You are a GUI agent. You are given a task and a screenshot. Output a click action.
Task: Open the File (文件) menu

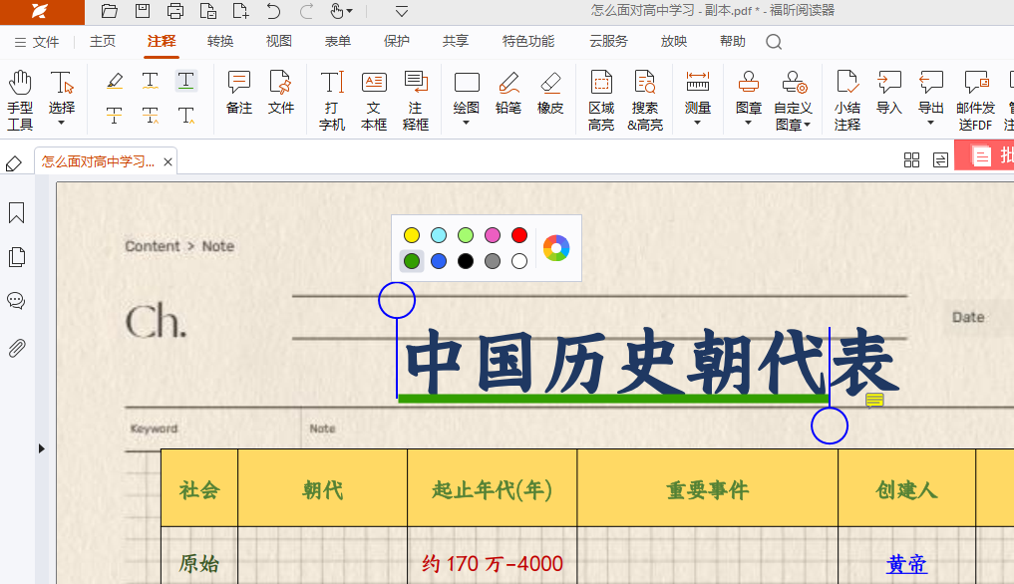[37, 42]
